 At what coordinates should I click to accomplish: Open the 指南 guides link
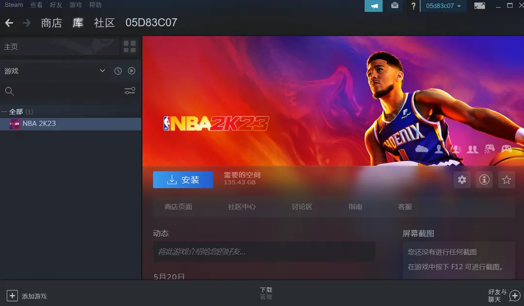click(355, 207)
